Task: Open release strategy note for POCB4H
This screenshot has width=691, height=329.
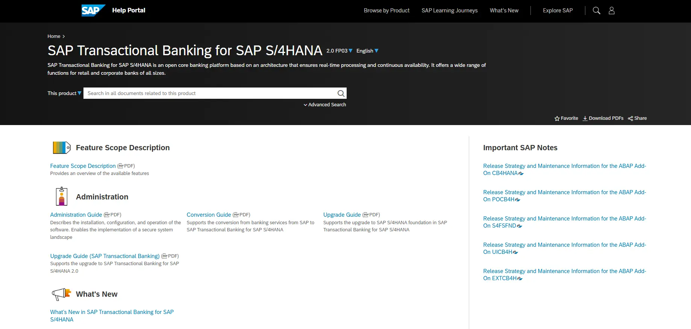Action: [x=564, y=196]
